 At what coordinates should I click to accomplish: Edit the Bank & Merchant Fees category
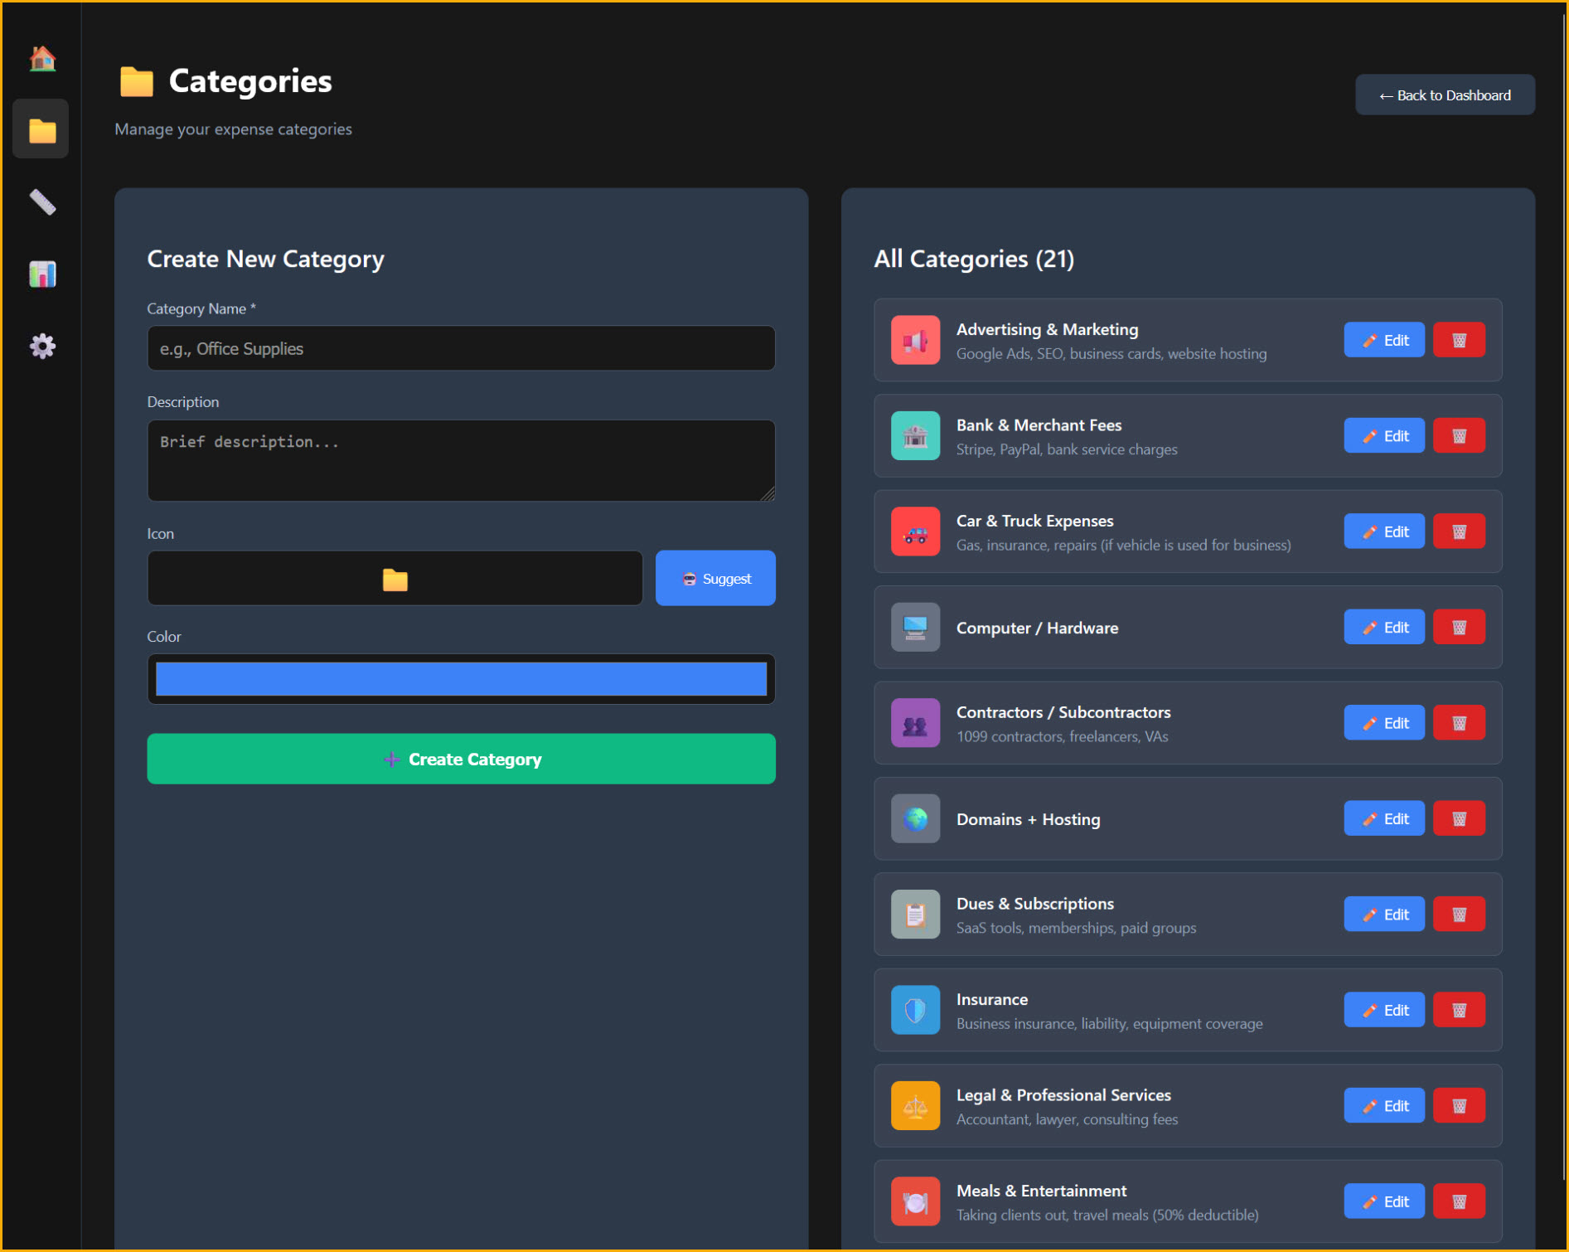click(x=1383, y=435)
